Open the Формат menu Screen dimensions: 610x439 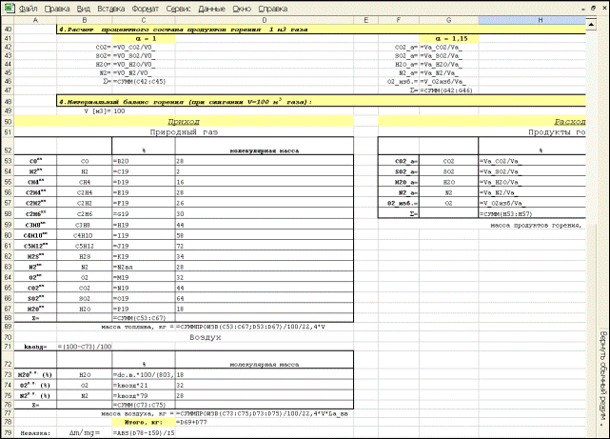click(x=145, y=9)
